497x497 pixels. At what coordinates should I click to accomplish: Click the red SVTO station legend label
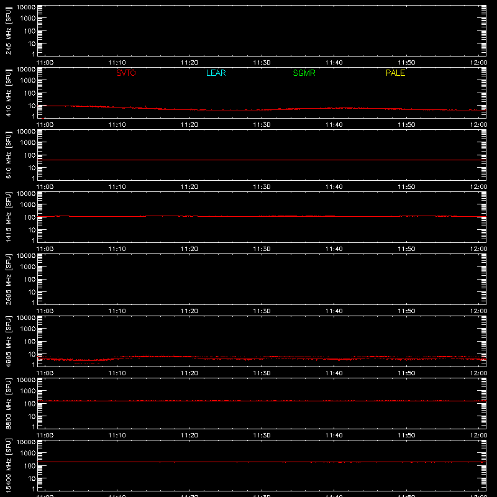click(x=126, y=73)
